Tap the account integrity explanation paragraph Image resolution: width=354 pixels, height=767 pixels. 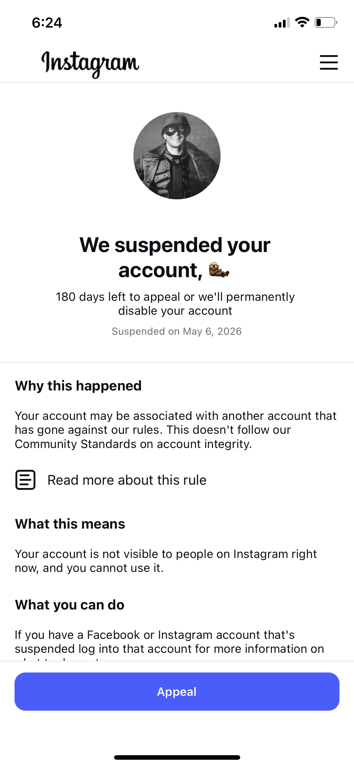coord(176,430)
